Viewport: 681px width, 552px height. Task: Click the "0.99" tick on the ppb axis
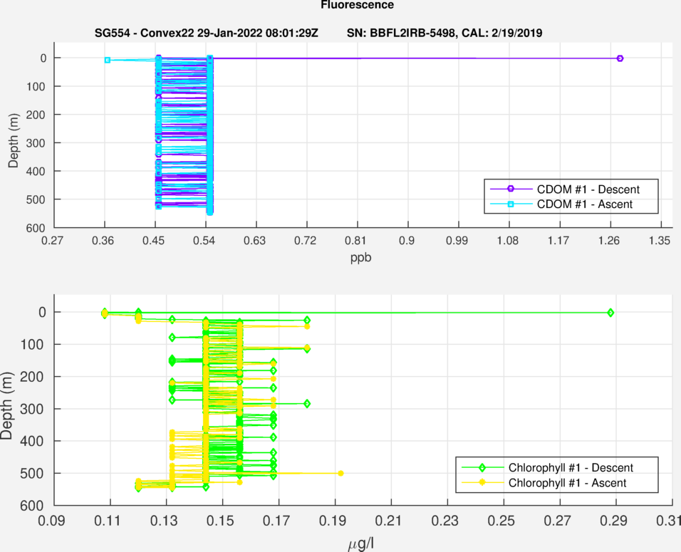457,241
